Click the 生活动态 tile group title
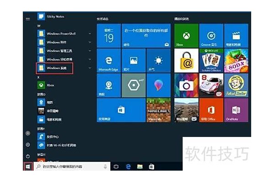Image resolution: width=274 pixels, height=182 pixels. [103, 19]
